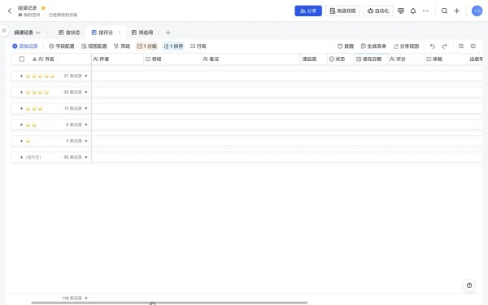Switch to the 筛选用 view tab

(142, 33)
